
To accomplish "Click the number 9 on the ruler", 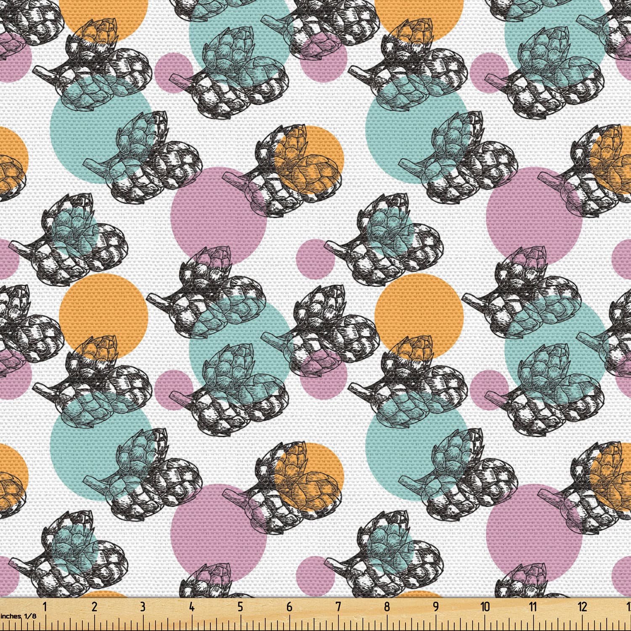I will [x=436, y=607].
